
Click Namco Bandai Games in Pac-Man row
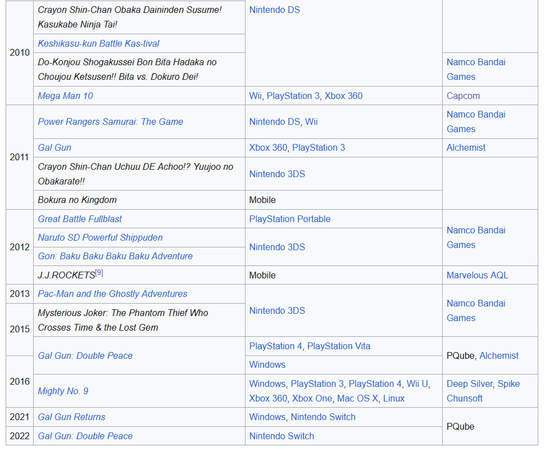pyautogui.click(x=476, y=311)
